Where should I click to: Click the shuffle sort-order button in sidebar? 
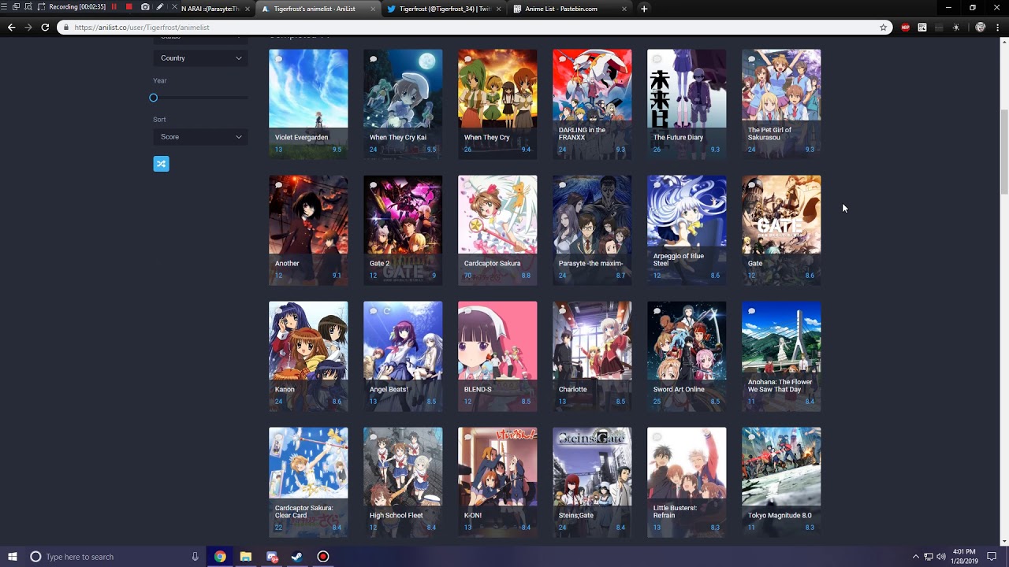click(x=161, y=164)
